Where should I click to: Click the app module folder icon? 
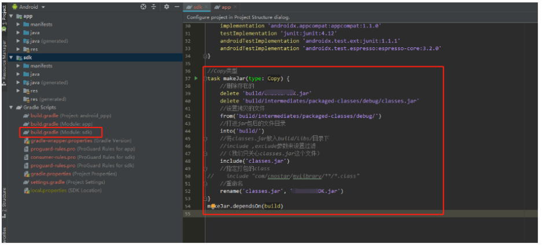[x=19, y=16]
